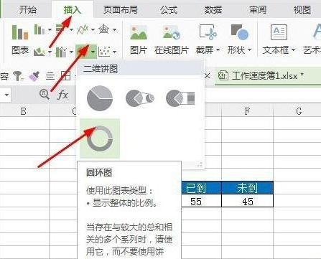Open 在线图片 online pictures
Image resolution: width=321 pixels, height=259 pixels.
click(x=172, y=39)
